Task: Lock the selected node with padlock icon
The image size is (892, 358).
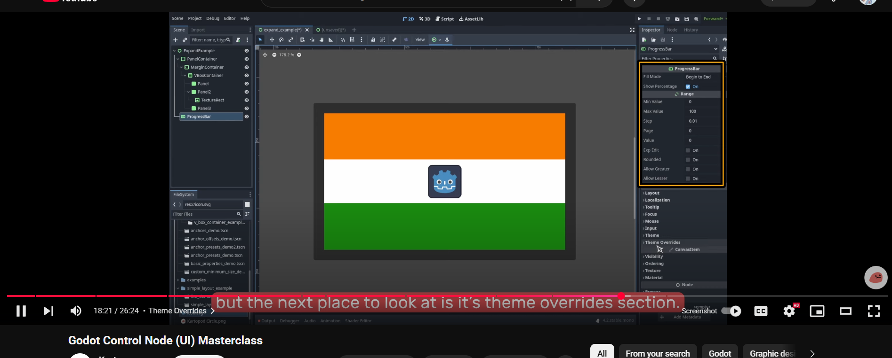Action: (373, 40)
